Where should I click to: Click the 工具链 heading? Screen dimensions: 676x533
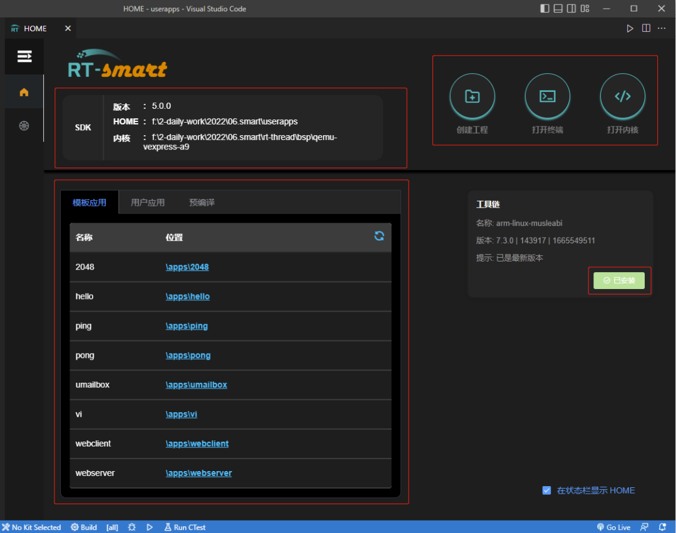point(488,204)
